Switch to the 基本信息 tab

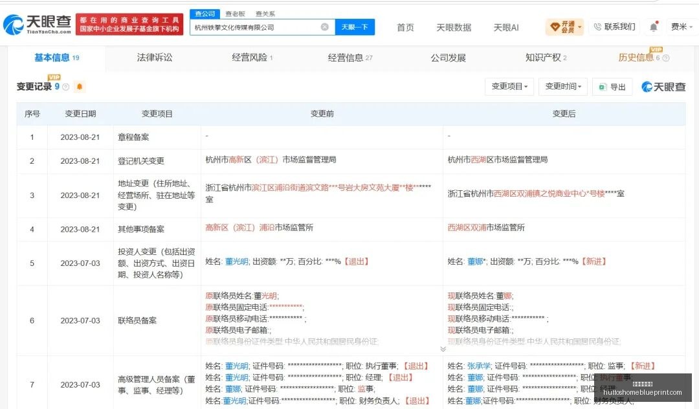[56, 58]
